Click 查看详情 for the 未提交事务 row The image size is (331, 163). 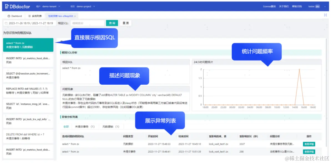(x=309, y=152)
